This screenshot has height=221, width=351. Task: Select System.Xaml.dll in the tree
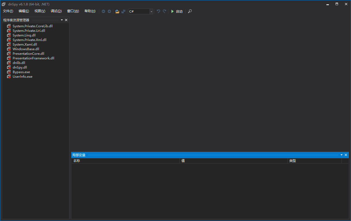coord(25,45)
